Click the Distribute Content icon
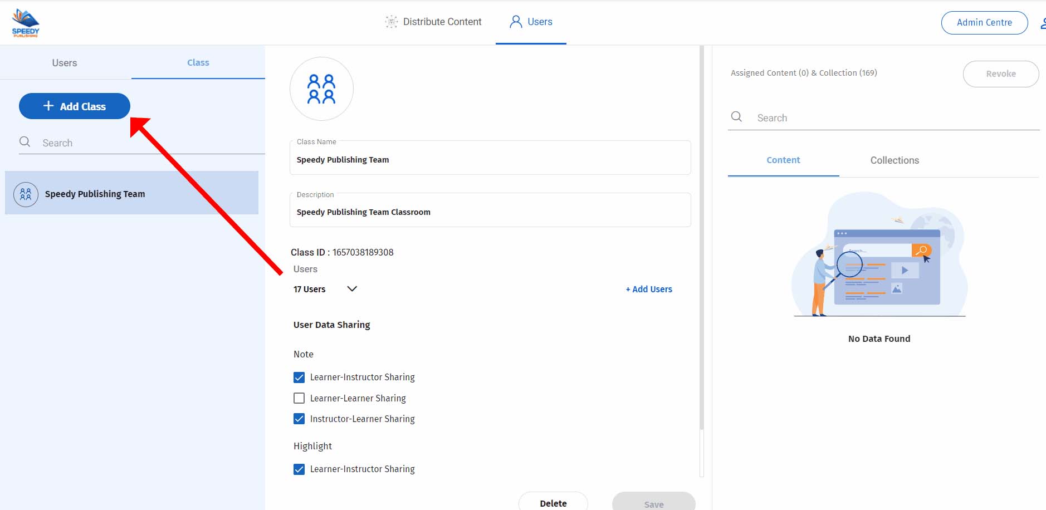 pos(392,22)
